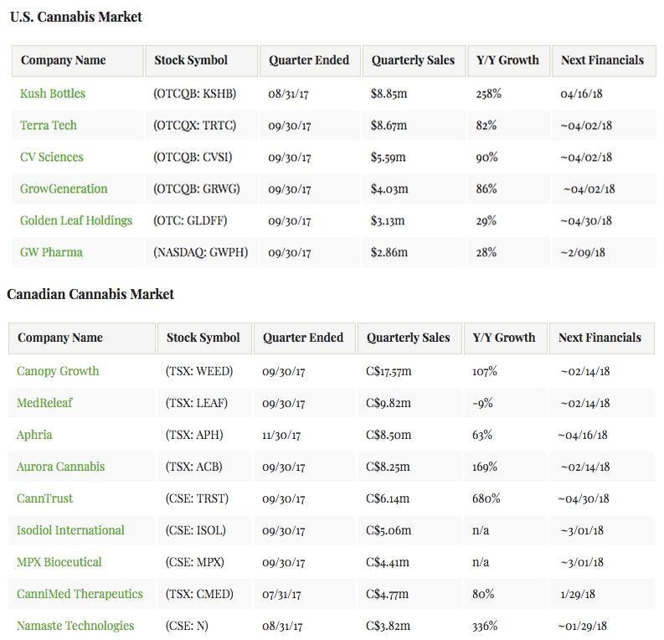Click the GW Pharma link

point(51,252)
